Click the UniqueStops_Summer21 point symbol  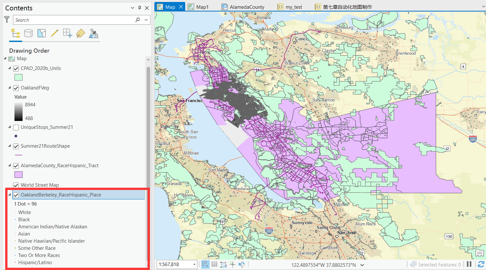(16, 136)
